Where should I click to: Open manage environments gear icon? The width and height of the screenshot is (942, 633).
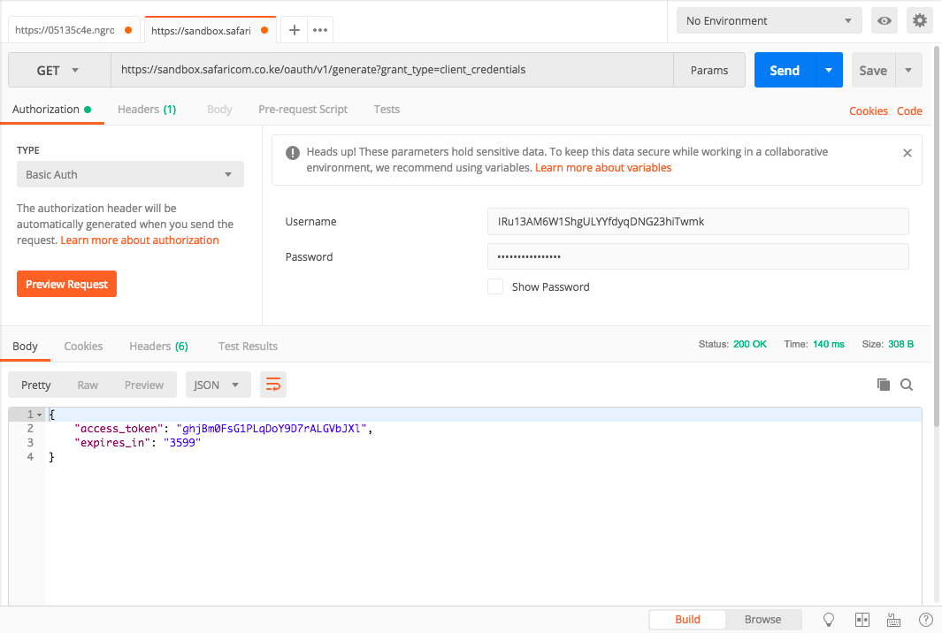(x=920, y=20)
